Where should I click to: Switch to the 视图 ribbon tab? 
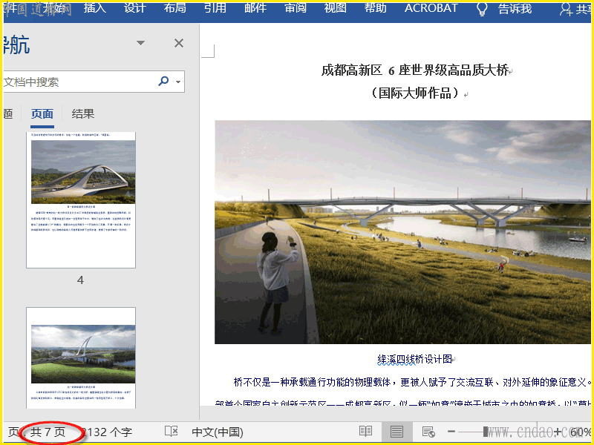(x=336, y=7)
